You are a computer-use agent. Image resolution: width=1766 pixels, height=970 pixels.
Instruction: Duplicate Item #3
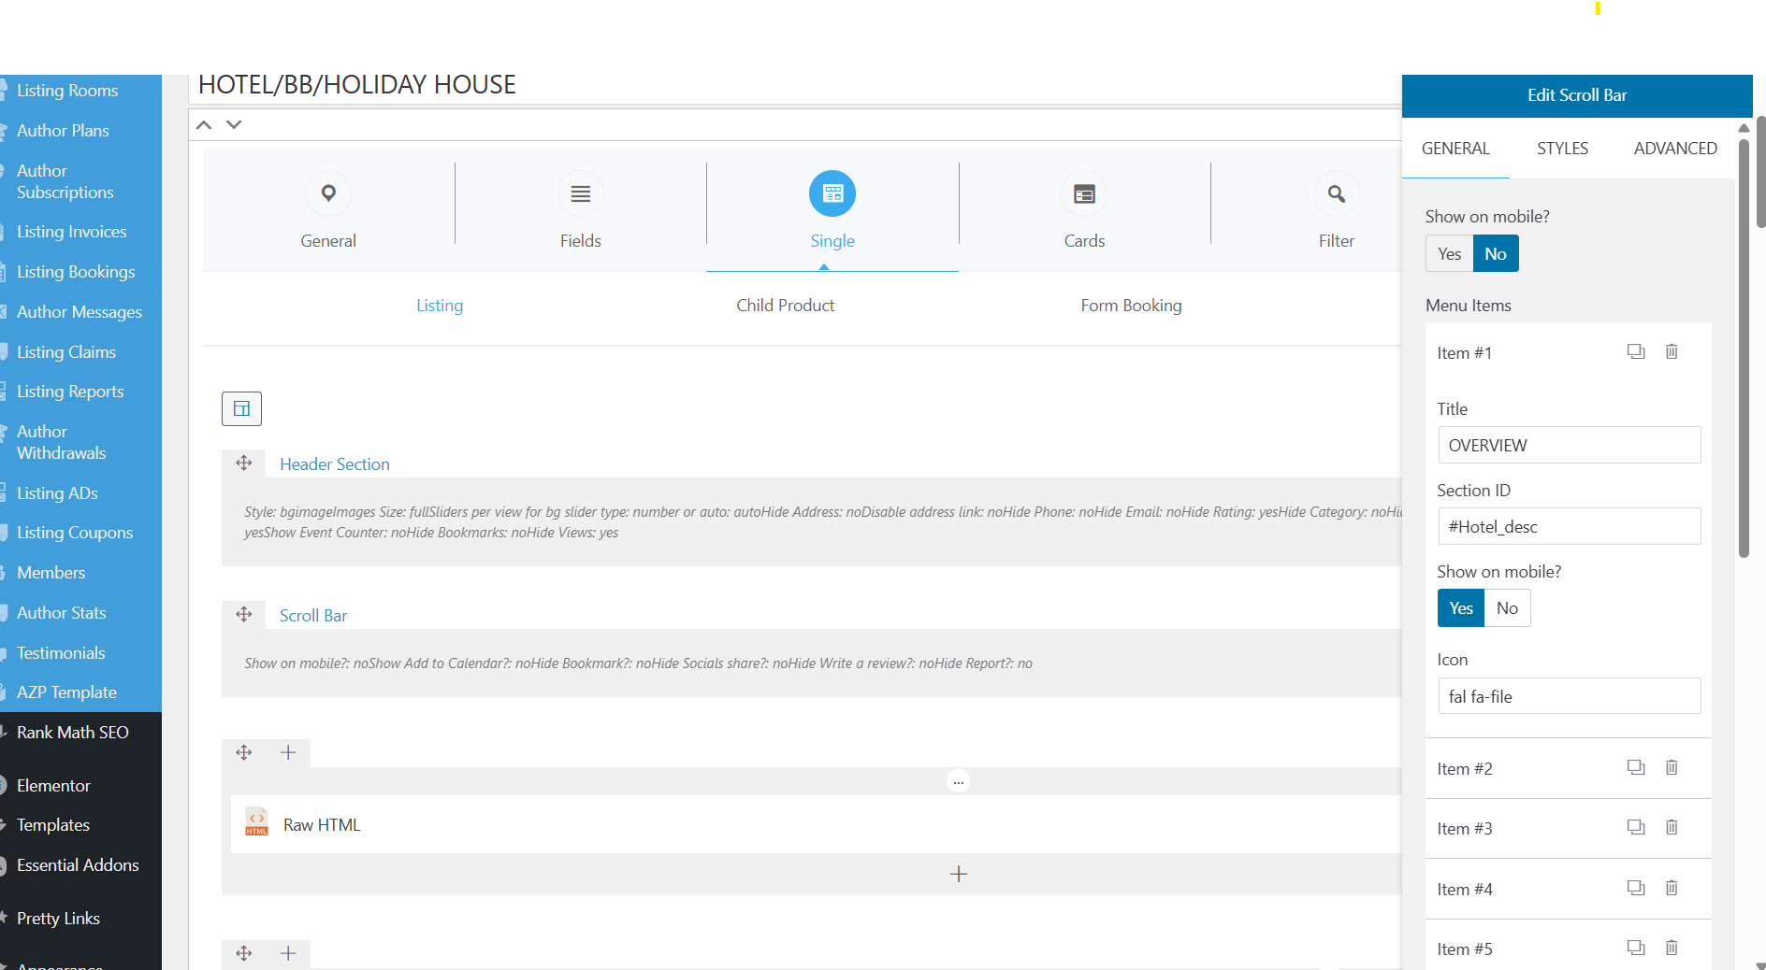pos(1636,827)
